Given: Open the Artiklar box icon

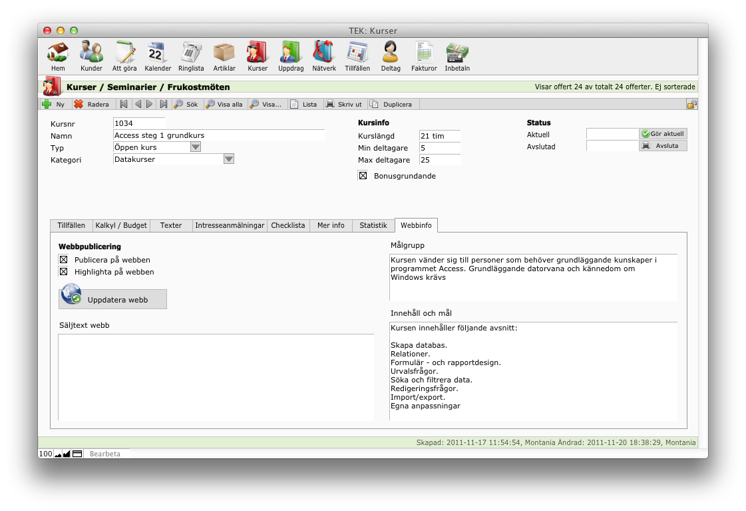Looking at the screenshot, I should coord(224,53).
